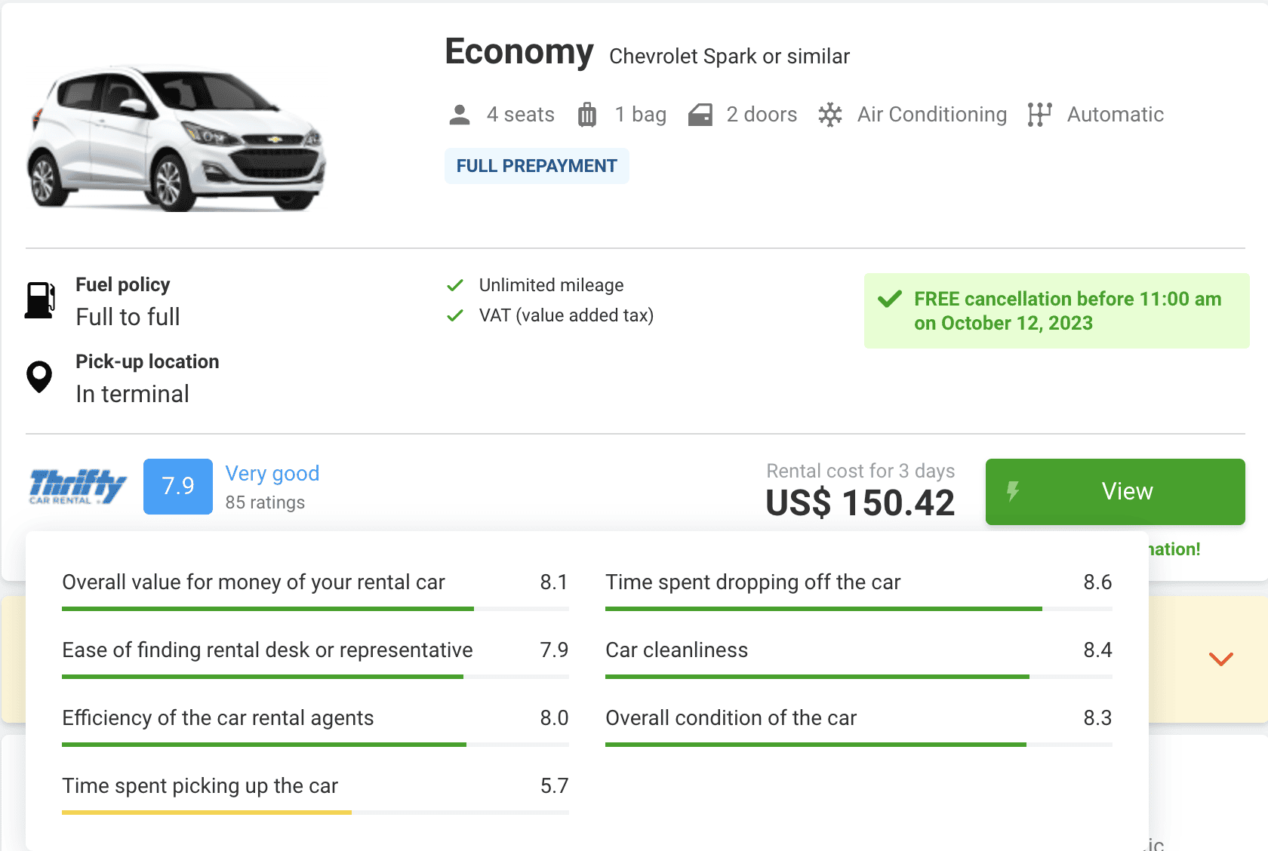Click the Car cleanliness rating bar
Image resolution: width=1268 pixels, height=851 pixels.
point(859,677)
